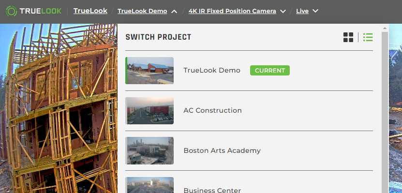Choose the Boston Arts Academy project name
Screen dimensions: 402x193
click(x=222, y=150)
